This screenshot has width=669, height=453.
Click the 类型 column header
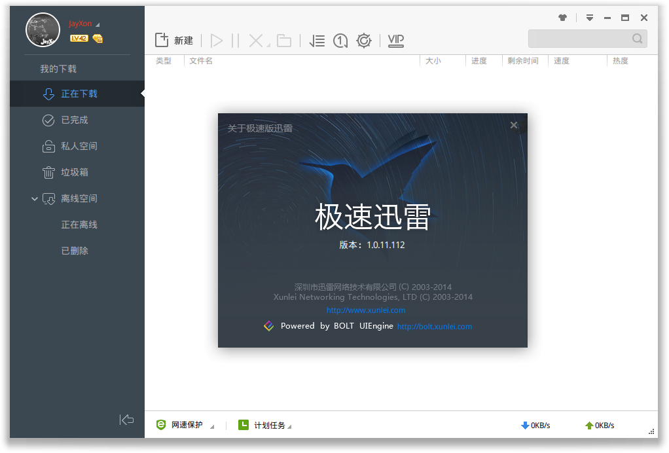pyautogui.click(x=164, y=61)
